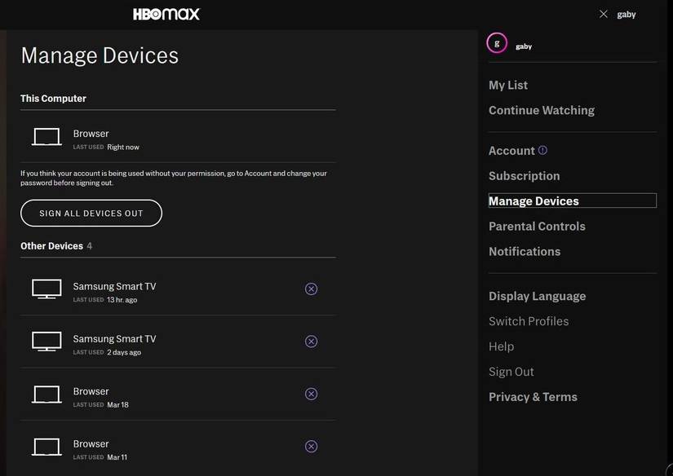The height and width of the screenshot is (476, 673).
Task: Go to My List
Action: pos(507,85)
